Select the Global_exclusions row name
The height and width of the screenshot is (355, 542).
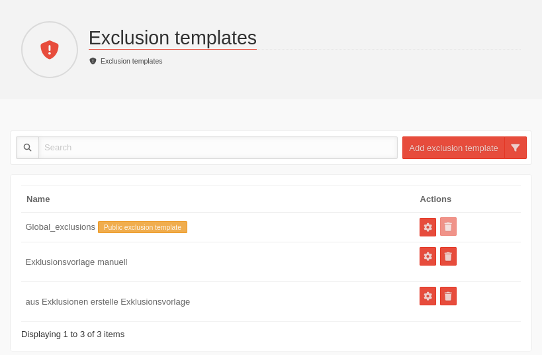pyautogui.click(x=60, y=227)
